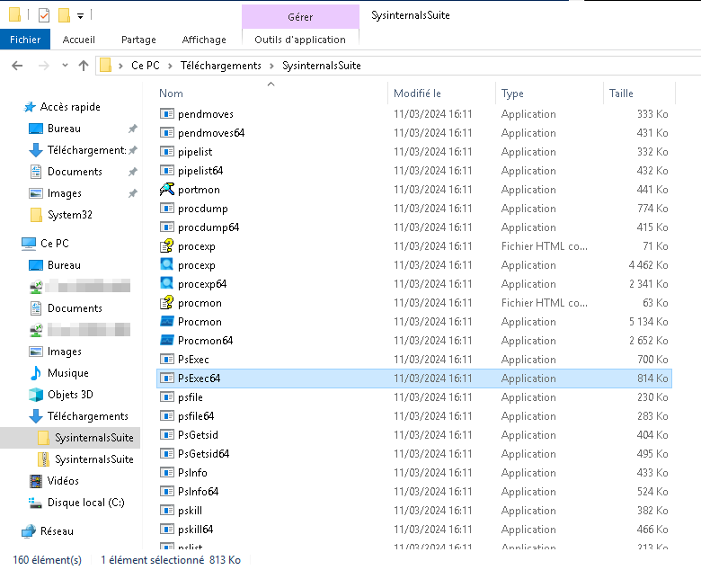Click the pendmoves64 file name
Screen dimensions: 701x570
pyautogui.click(x=211, y=133)
